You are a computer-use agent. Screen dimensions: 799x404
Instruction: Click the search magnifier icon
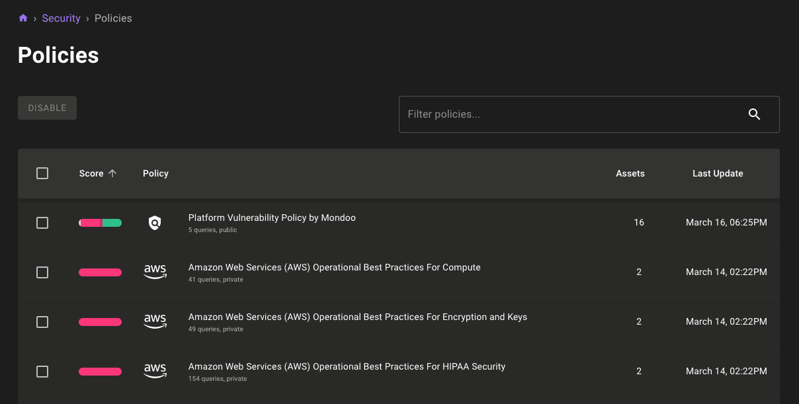754,114
